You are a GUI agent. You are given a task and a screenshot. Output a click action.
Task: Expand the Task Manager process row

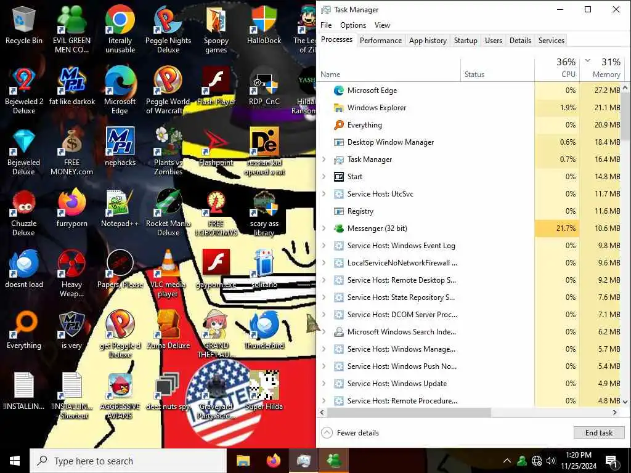tap(324, 160)
